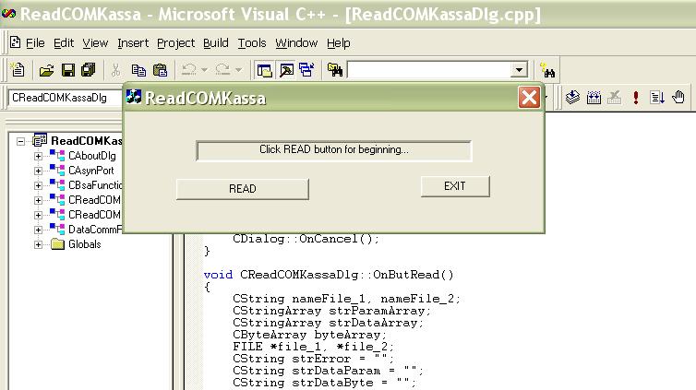696x390 pixels.
Task: Toggle breakpoint with the hand icon
Action: pos(678,97)
